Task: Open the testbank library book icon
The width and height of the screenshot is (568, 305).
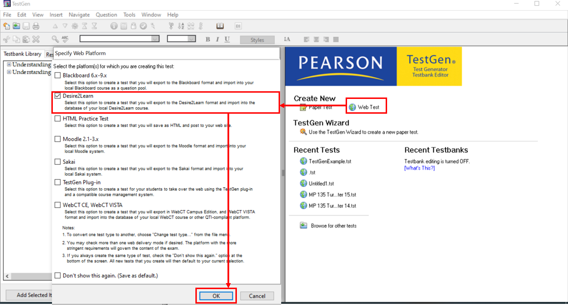Action: click(x=220, y=26)
